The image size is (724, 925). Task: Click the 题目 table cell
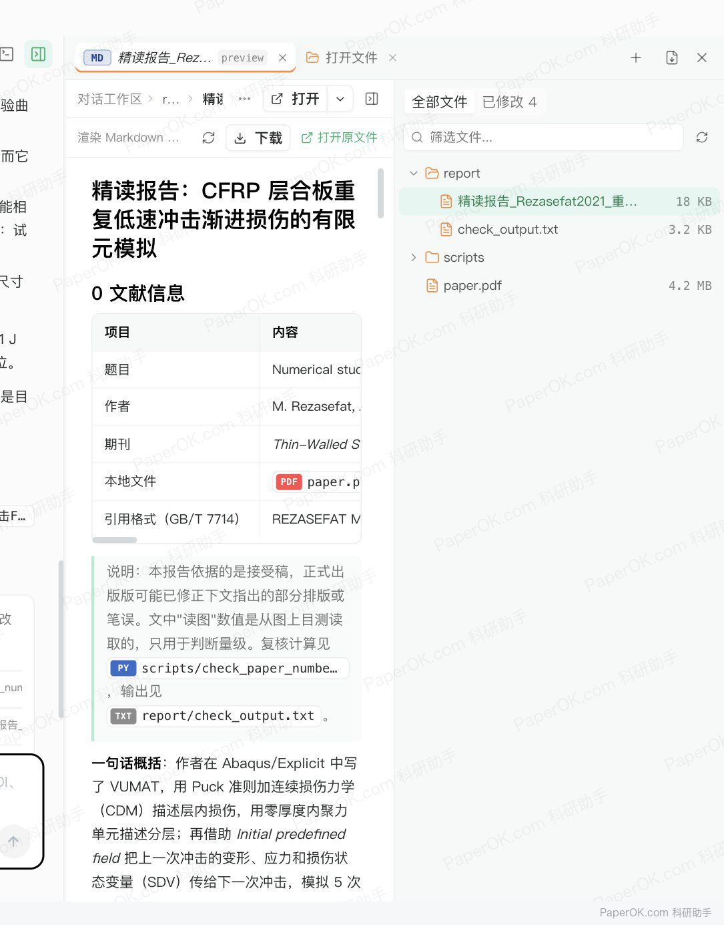click(175, 369)
